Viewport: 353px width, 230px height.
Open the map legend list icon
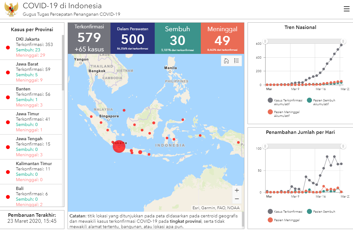236,61
